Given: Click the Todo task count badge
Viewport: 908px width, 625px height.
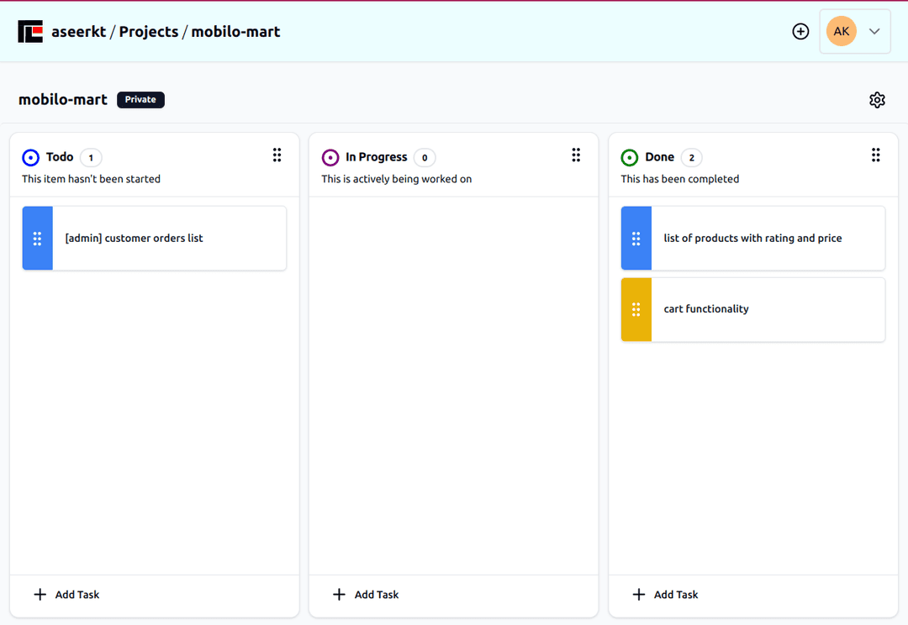Looking at the screenshot, I should click(90, 157).
